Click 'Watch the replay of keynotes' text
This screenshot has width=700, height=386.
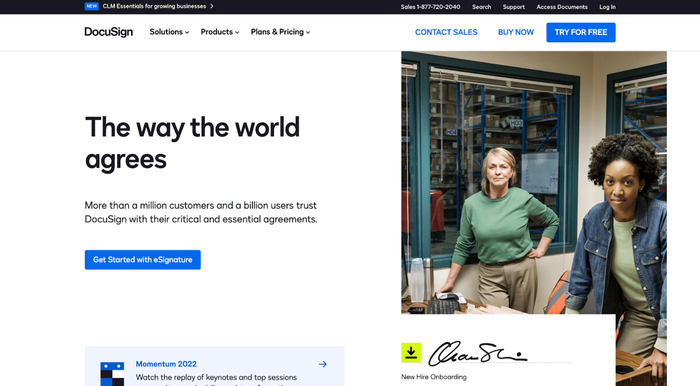click(x=216, y=377)
